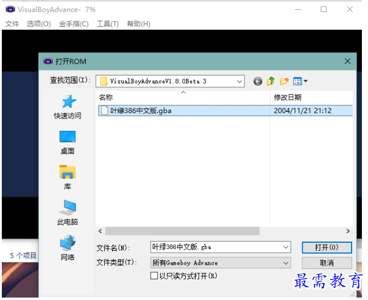Minimize the VisualBoyAdvance window
The height and width of the screenshot is (300, 368).
click(298, 9)
